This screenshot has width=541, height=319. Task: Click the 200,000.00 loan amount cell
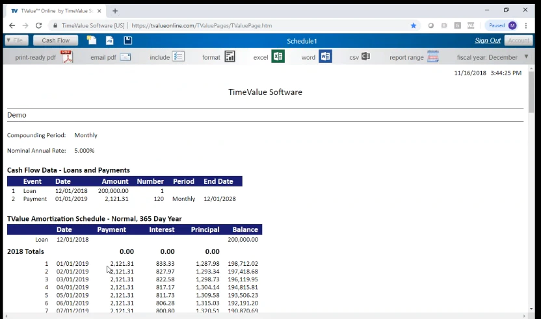tap(113, 191)
